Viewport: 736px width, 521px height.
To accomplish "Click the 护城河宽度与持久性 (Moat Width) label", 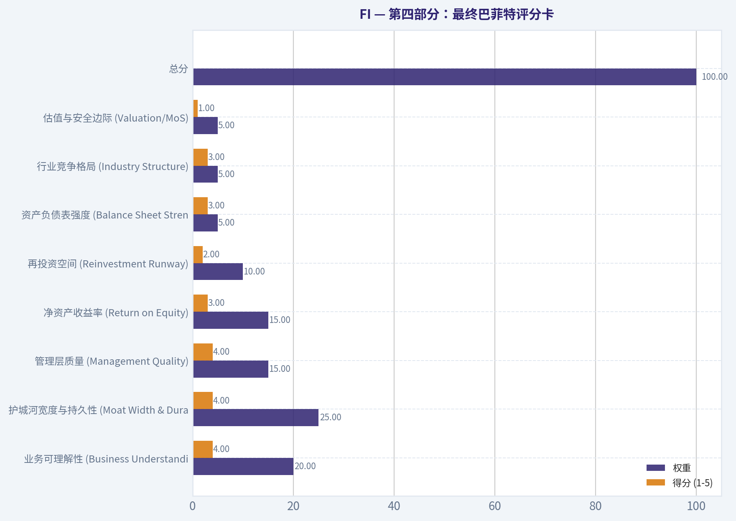I will click(x=99, y=410).
